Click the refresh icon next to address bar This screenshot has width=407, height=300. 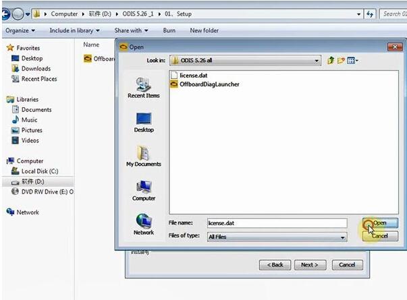coord(370,14)
